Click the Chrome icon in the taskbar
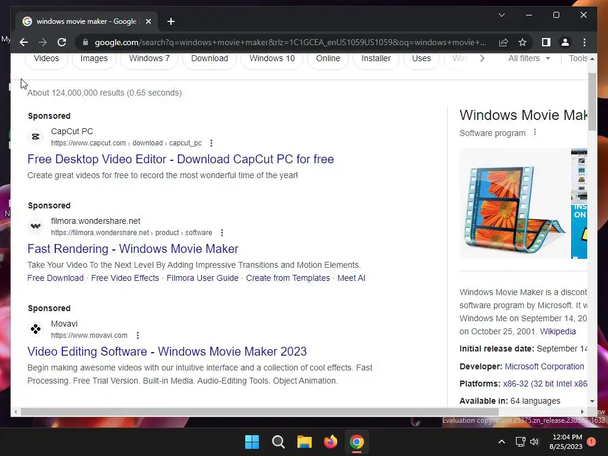 [357, 442]
